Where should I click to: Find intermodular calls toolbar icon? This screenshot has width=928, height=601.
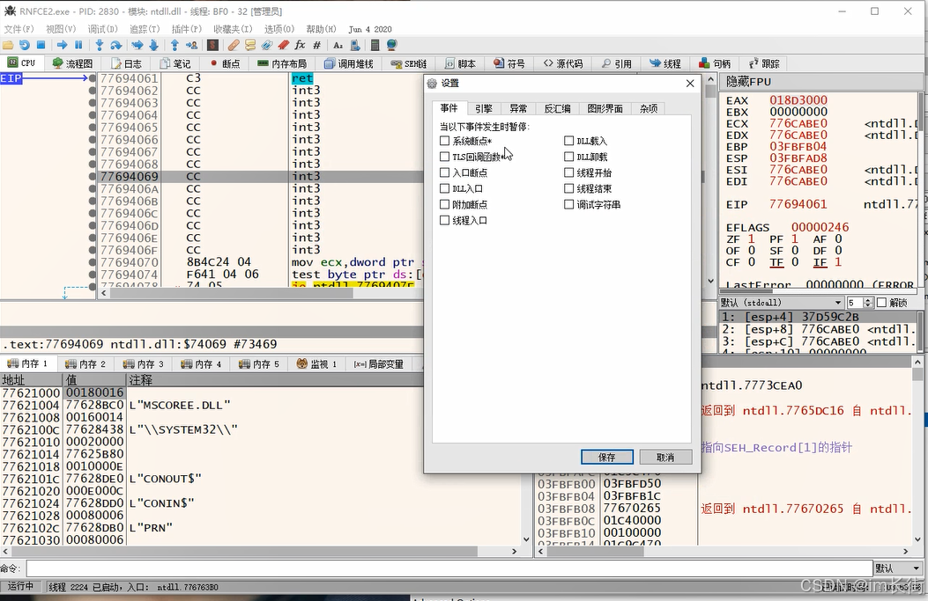pyautogui.click(x=355, y=45)
